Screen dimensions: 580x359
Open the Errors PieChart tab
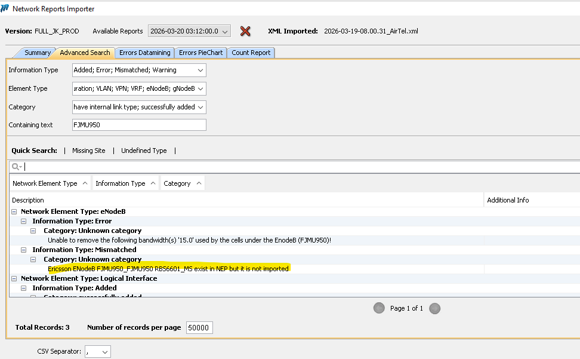(200, 53)
